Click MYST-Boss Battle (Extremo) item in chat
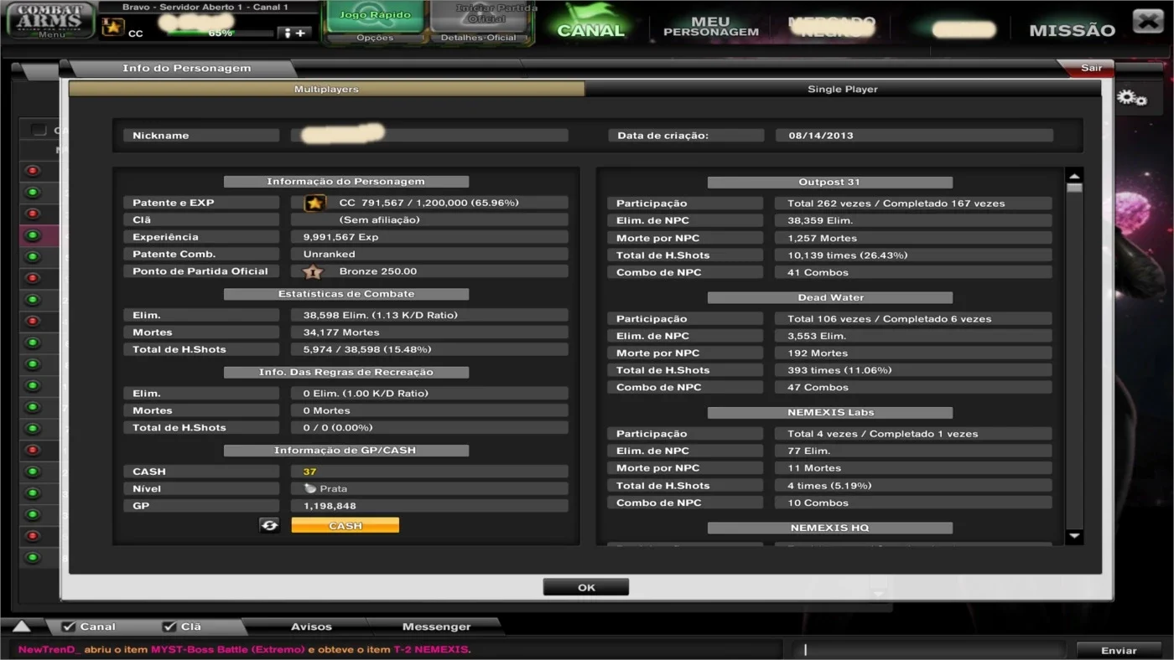The width and height of the screenshot is (1174, 660). [228, 649]
